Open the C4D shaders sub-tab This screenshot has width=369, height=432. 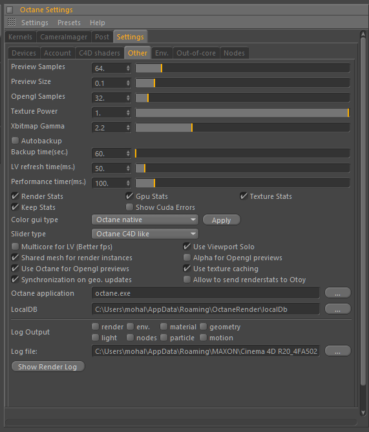point(100,53)
